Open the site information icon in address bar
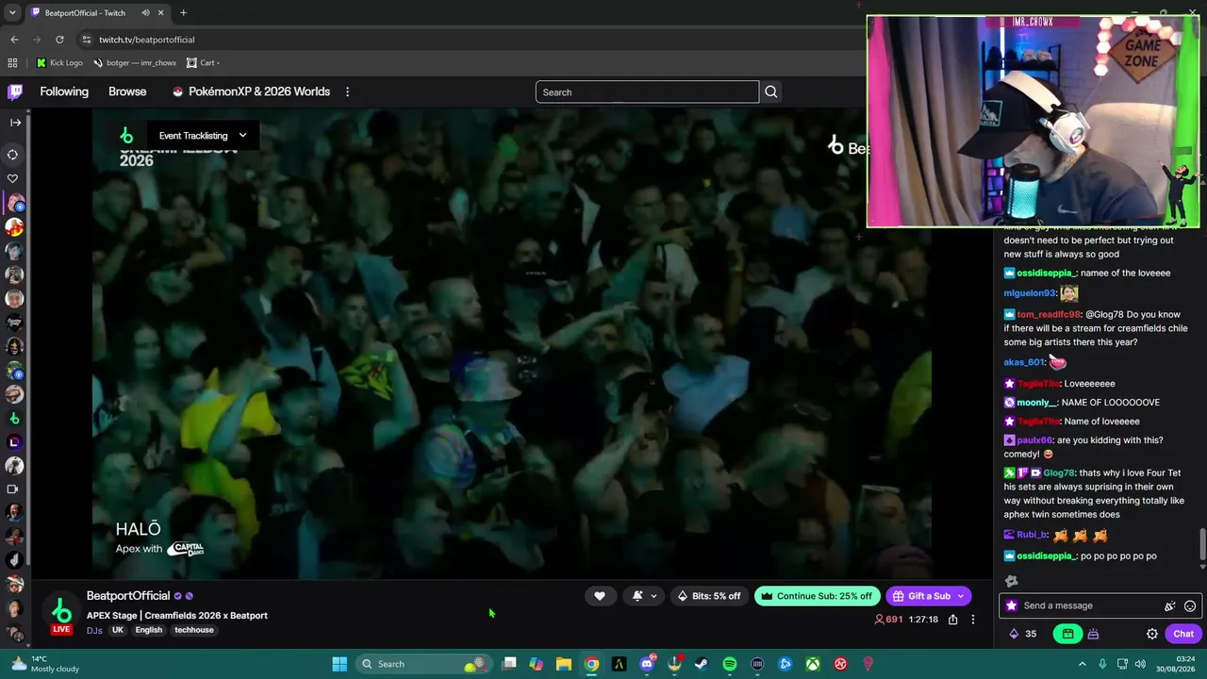1207x679 pixels. (87, 40)
